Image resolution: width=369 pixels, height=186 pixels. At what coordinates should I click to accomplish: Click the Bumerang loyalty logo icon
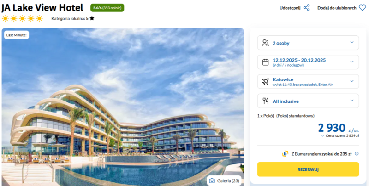pyautogui.click(x=285, y=154)
